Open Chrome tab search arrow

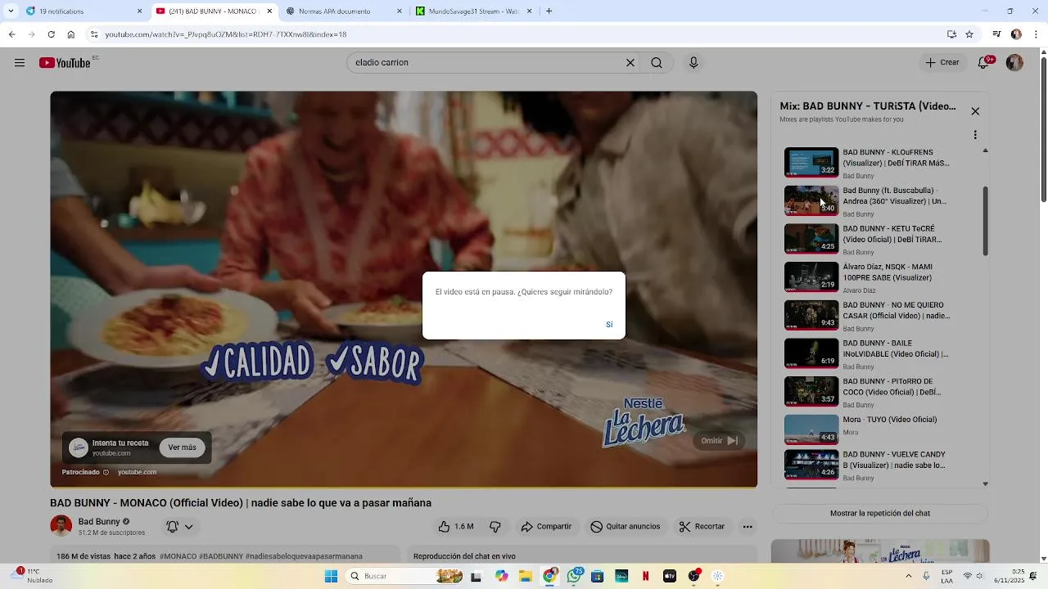coord(11,11)
